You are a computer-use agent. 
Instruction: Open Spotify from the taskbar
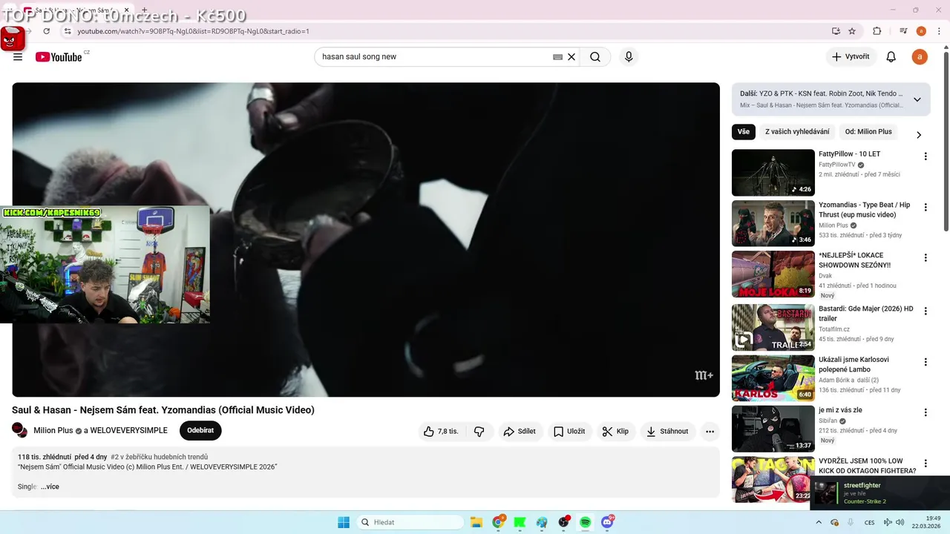[585, 522]
